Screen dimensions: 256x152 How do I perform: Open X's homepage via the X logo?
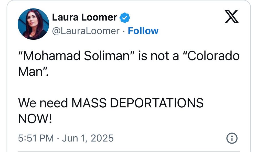pos(232,17)
